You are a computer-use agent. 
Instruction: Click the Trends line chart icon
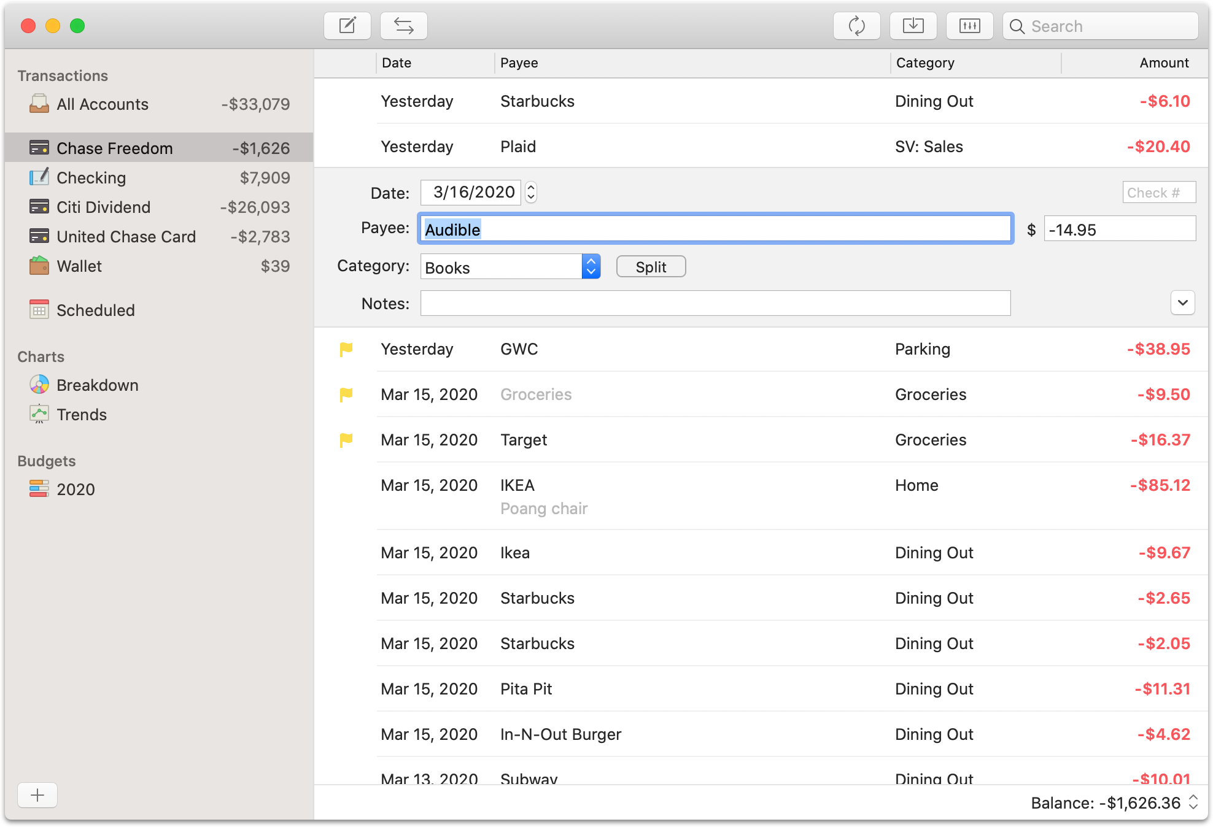point(39,414)
